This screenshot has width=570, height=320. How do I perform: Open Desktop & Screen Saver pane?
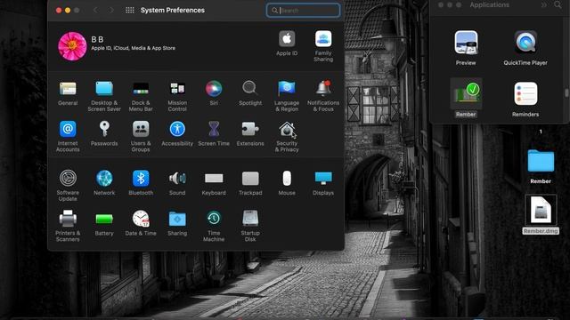pyautogui.click(x=104, y=96)
